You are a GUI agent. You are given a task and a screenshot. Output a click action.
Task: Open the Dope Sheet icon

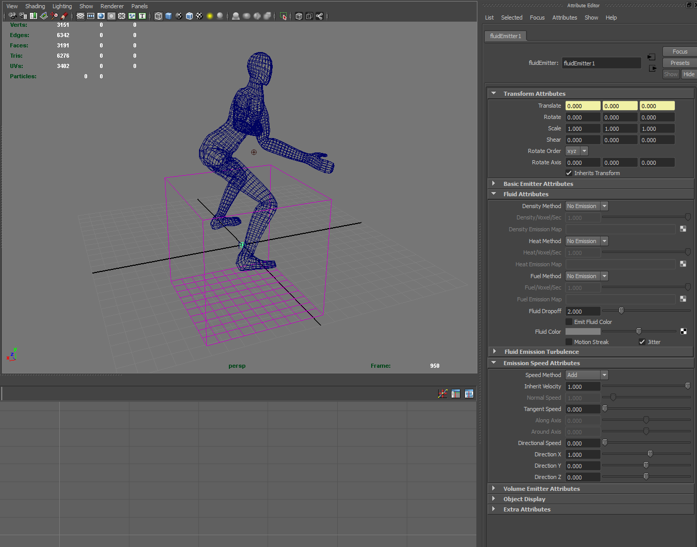[456, 394]
